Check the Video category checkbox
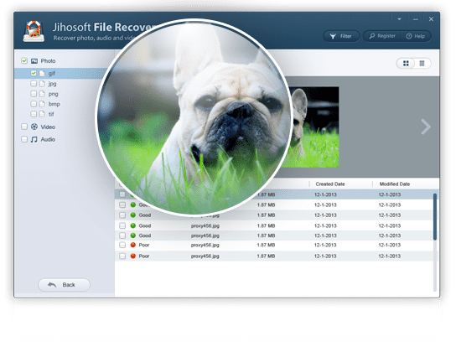 pyautogui.click(x=24, y=127)
